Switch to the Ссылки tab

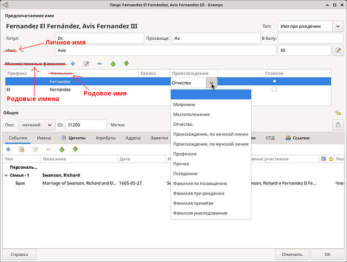pos(298,138)
